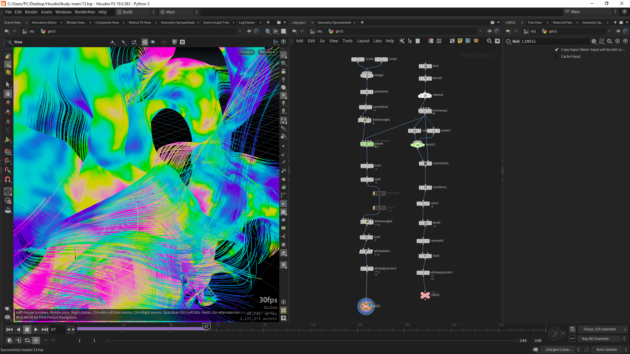Viewport: 630px width, 354px height.
Task: Switch to the Geometry Spreadsheet tab in network pane
Action: pos(334,23)
